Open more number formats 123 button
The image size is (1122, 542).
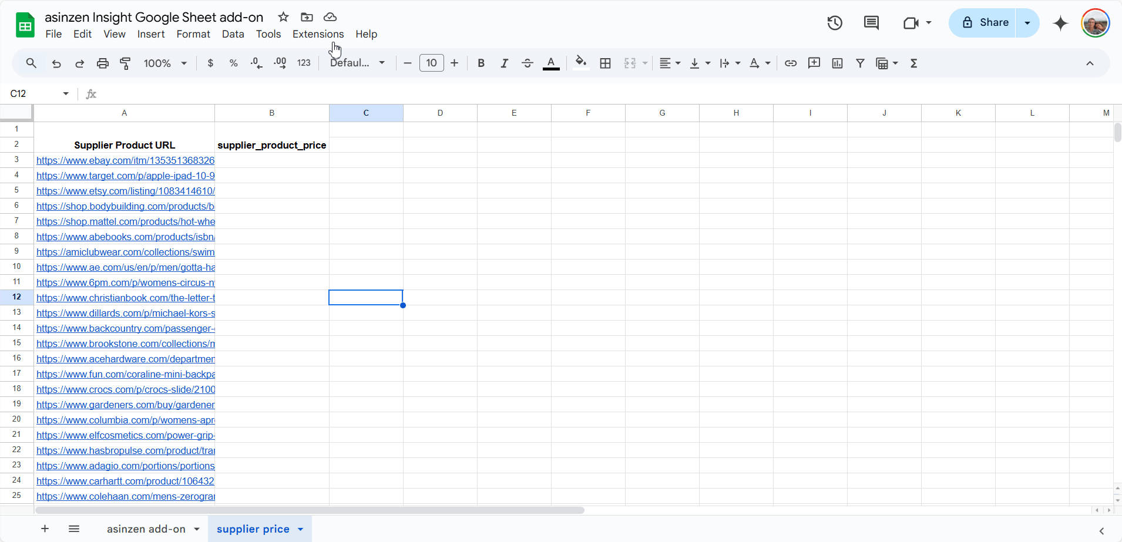click(x=304, y=63)
